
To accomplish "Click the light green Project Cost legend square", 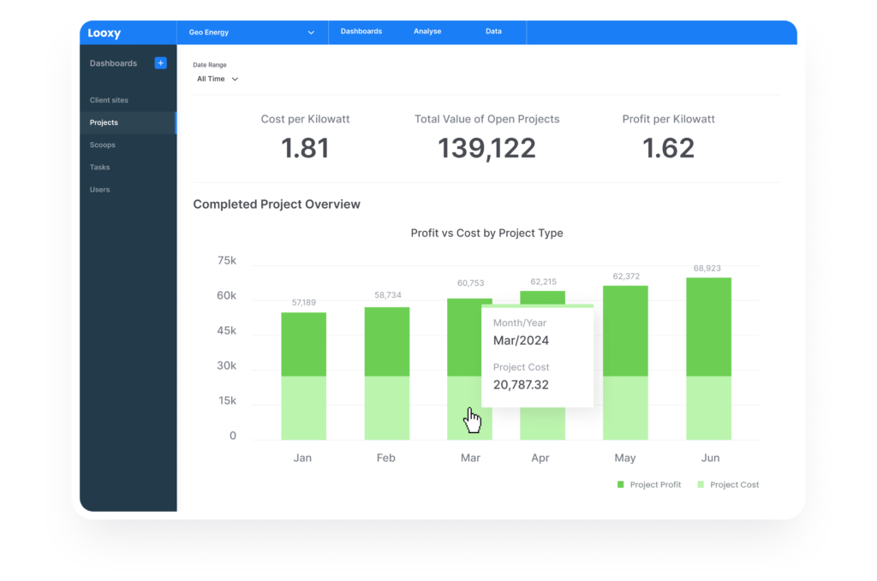I will point(700,484).
